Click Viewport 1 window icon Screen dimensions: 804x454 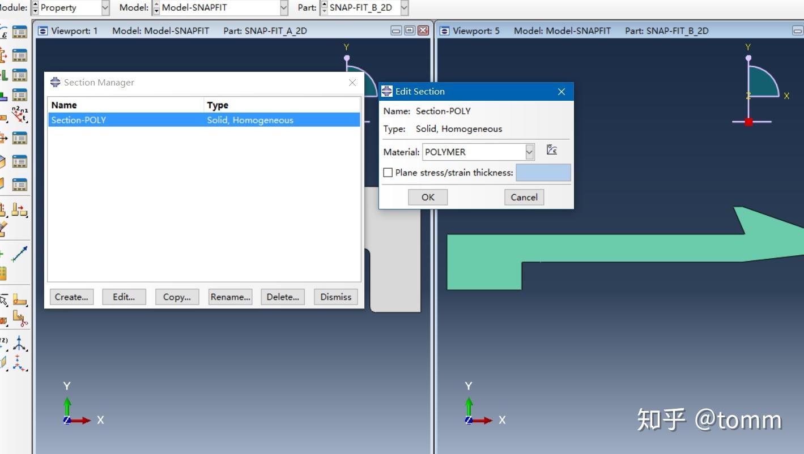pyautogui.click(x=42, y=31)
